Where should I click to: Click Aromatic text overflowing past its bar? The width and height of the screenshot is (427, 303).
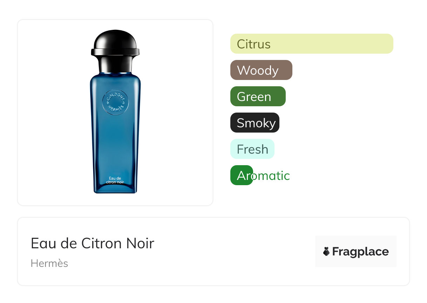coord(272,176)
